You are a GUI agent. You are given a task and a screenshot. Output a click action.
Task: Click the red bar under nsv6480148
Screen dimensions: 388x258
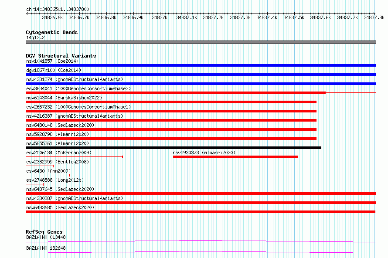coord(171,129)
